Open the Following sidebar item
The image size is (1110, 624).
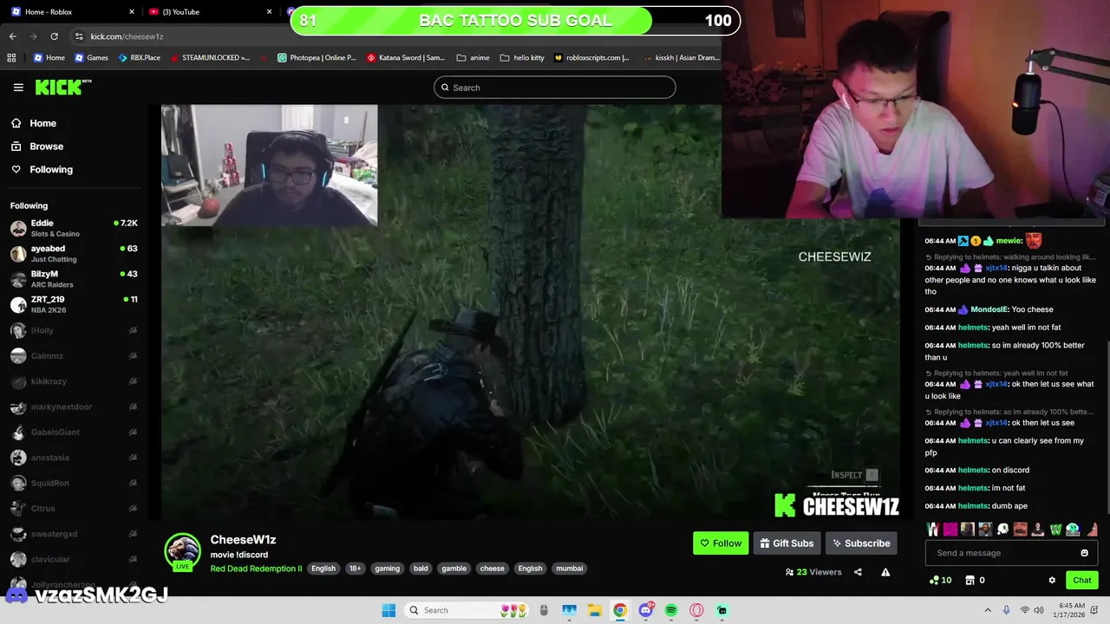(x=51, y=170)
